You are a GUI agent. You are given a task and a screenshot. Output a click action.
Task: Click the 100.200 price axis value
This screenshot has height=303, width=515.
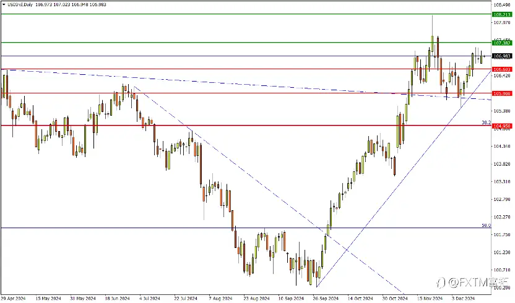coord(502,288)
